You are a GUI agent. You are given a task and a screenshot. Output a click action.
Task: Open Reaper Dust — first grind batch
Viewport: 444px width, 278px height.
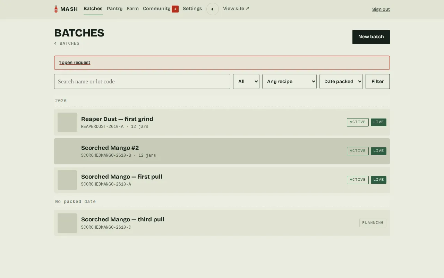(222, 122)
